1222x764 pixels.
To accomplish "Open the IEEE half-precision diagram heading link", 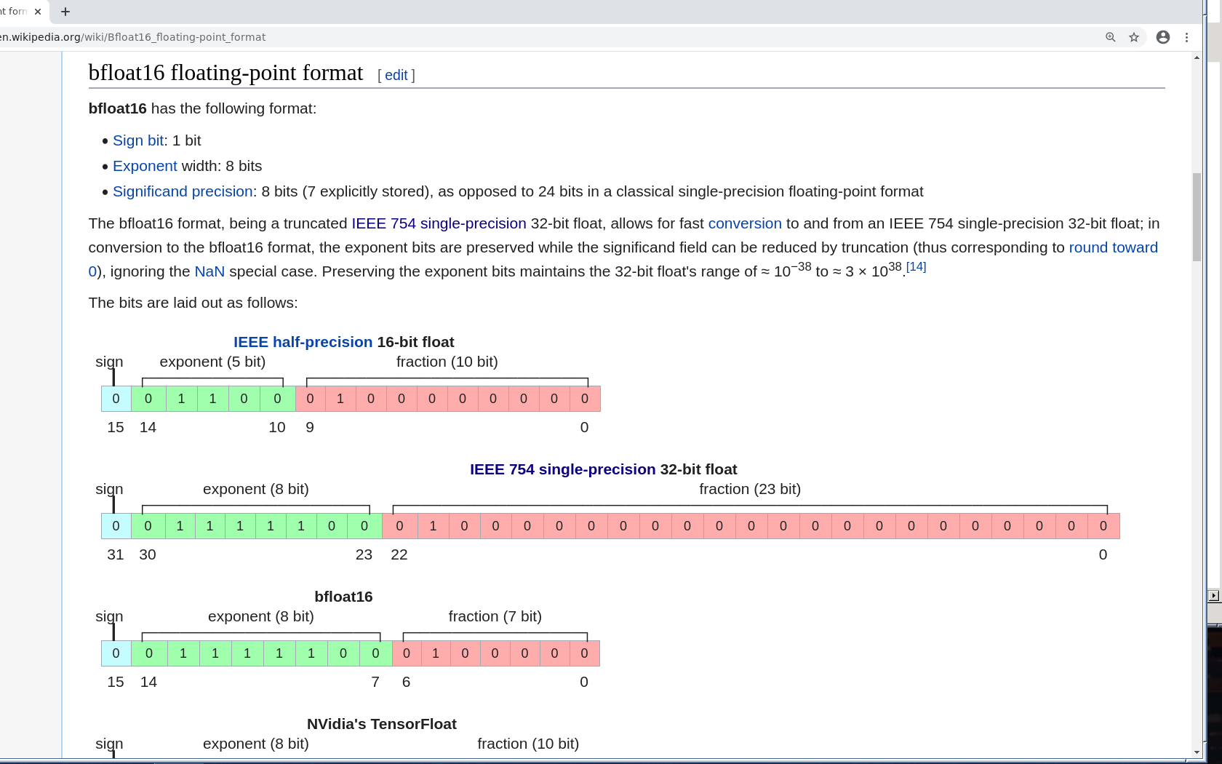I will (x=303, y=342).
